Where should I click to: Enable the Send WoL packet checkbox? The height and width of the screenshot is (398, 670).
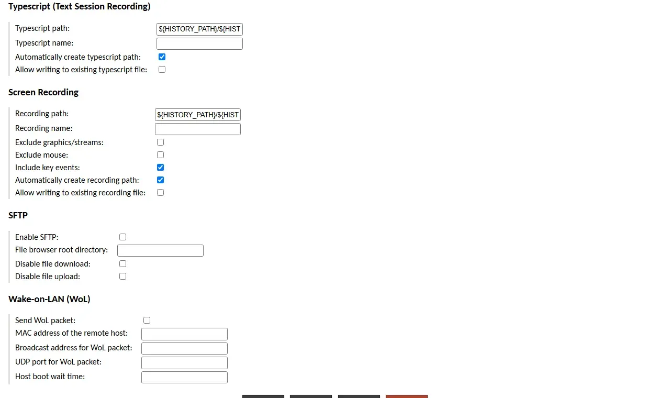pos(147,320)
